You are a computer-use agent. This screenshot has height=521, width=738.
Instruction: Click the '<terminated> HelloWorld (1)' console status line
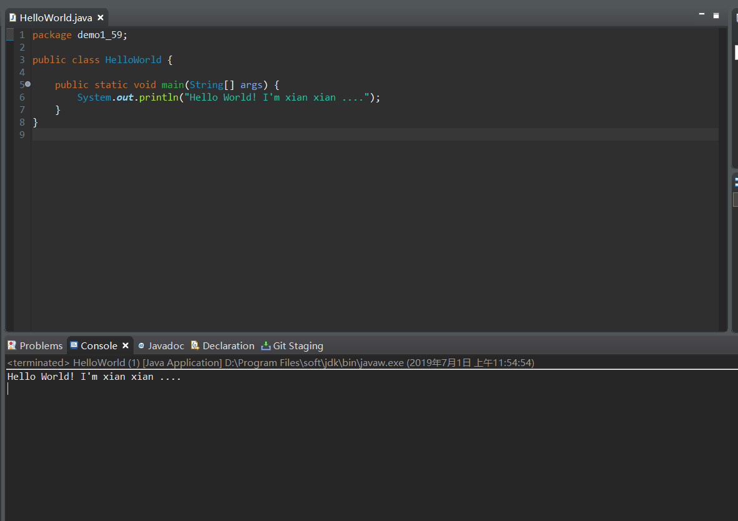(x=270, y=363)
